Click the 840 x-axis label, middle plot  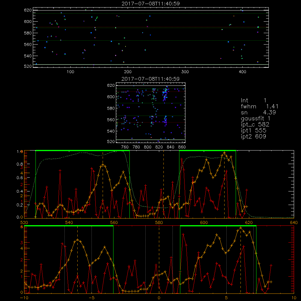[170, 147]
